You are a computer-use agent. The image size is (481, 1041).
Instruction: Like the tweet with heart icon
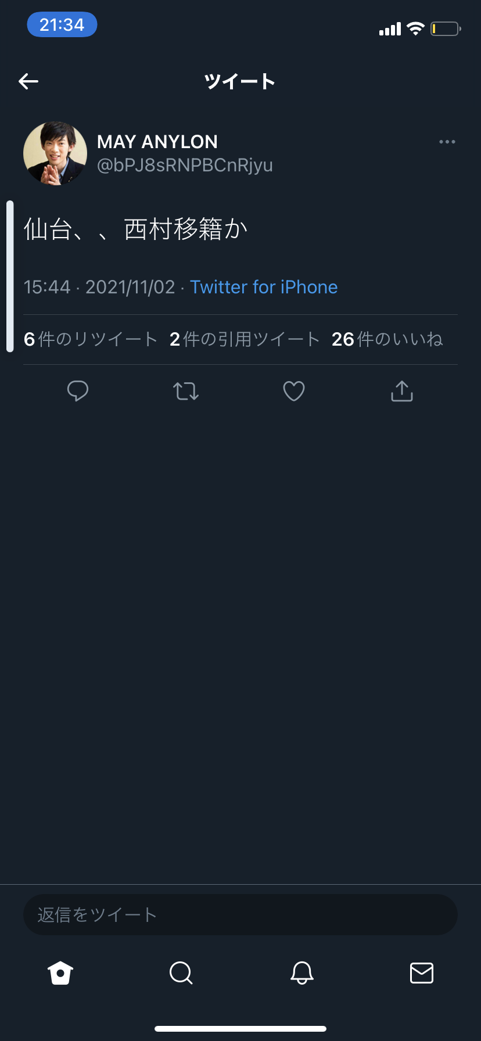tap(294, 391)
